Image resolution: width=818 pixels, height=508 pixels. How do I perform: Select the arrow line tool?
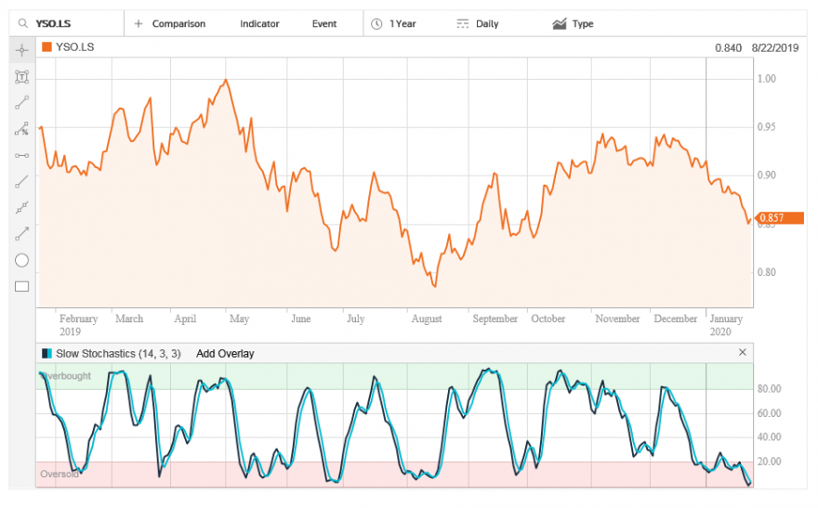(21, 234)
